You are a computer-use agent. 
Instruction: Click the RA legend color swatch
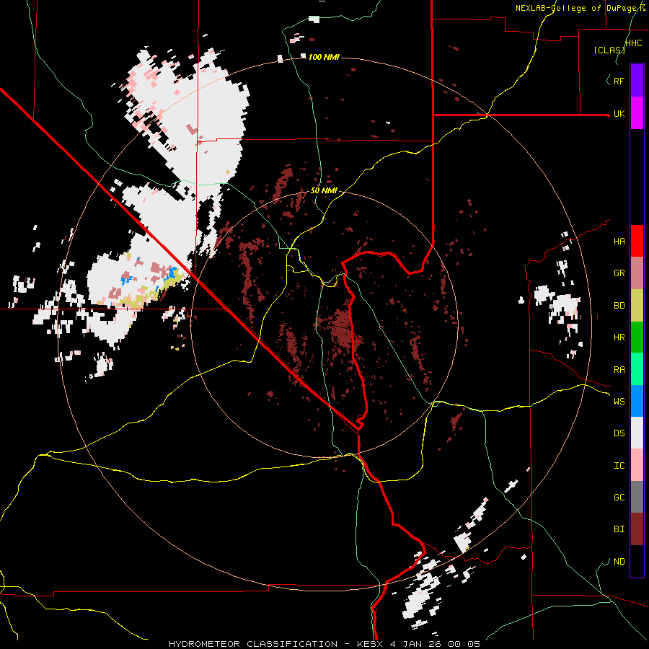(x=637, y=369)
